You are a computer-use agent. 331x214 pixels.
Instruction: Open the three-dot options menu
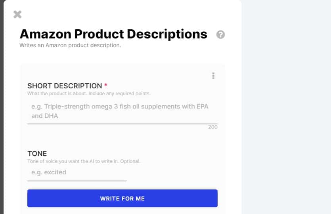(213, 76)
